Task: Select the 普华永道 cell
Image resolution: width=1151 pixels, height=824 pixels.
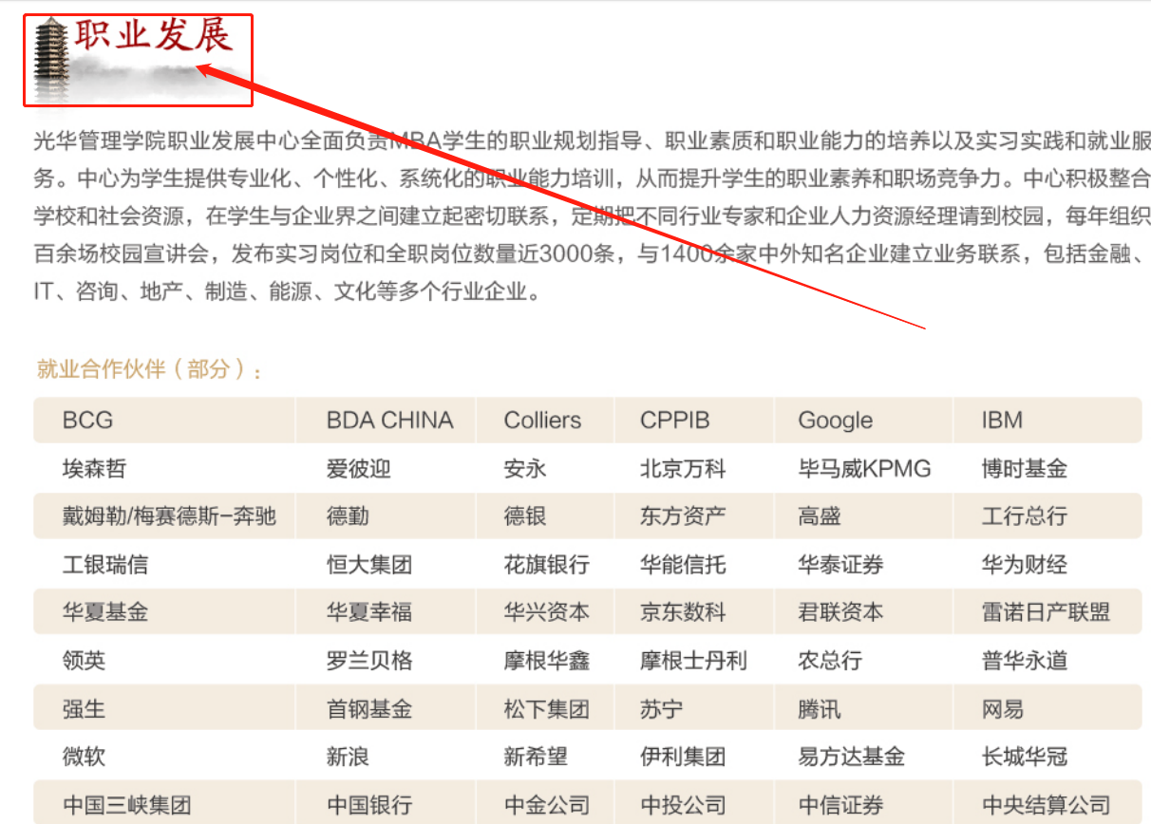Action: (x=1025, y=661)
